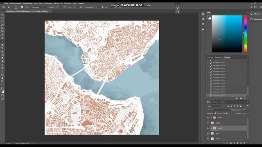Create a new layer with the bottom icon
The height and width of the screenshot is (147, 262).
click(x=241, y=143)
